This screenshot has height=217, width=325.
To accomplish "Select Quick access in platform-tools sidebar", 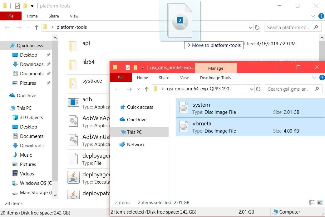I will tap(26, 45).
